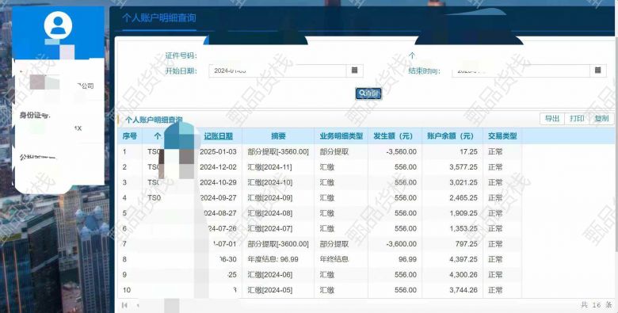Sort by 记账日期 column header
This screenshot has width=618, height=313.
pos(218,136)
